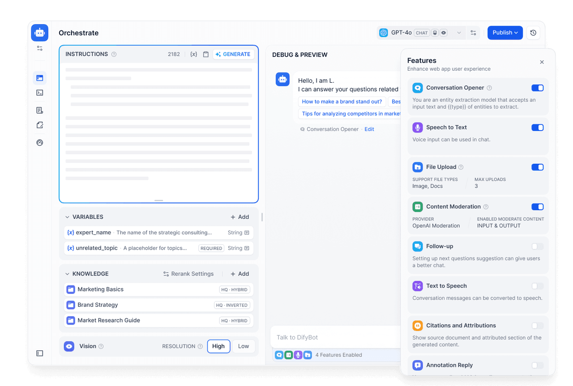The image size is (573, 386).
Task: Select the terminal log icon in left sidebar
Action: point(39,93)
